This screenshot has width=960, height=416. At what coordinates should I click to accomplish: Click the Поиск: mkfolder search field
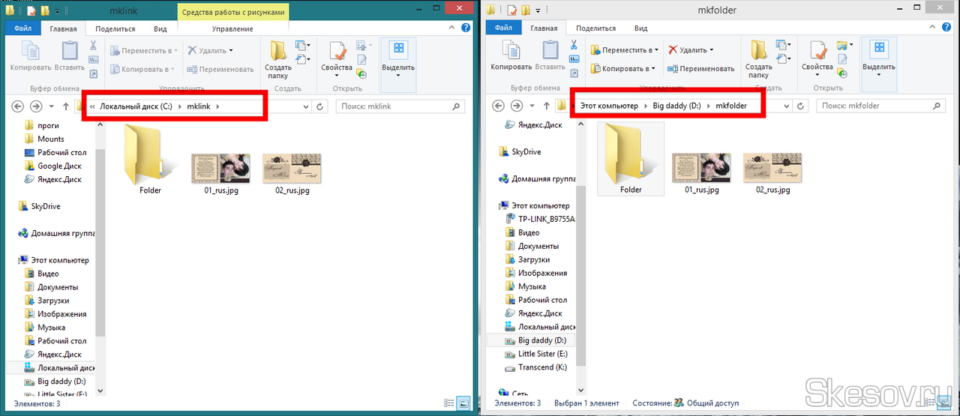[x=877, y=106]
